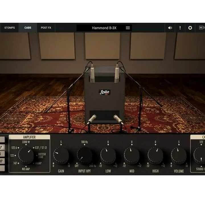
Task: Click the INPUT HPF knob
Action: [x=85, y=155]
